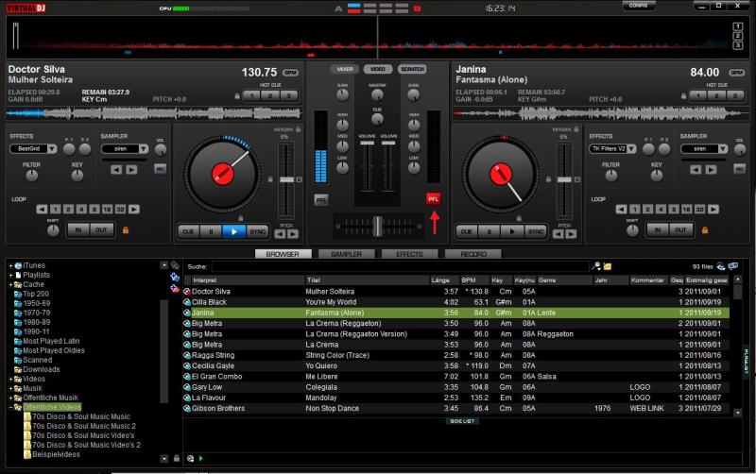Click the left deck sampler REC button
Viewport: 756px width, 474px height.
tap(160, 169)
